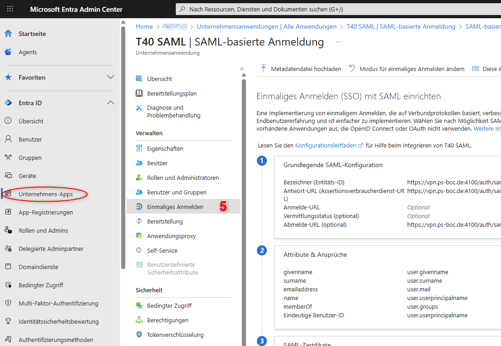Click the Abmelde-URL (optional) label
501x346 pixels.
(x=315, y=224)
